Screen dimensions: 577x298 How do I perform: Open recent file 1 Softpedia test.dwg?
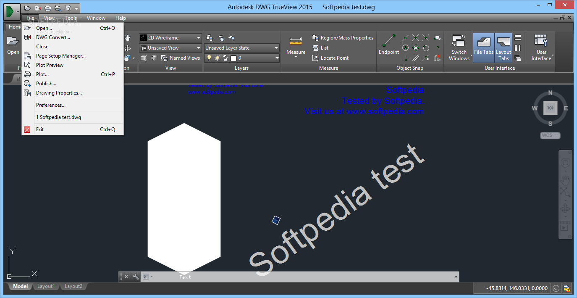tap(73, 117)
